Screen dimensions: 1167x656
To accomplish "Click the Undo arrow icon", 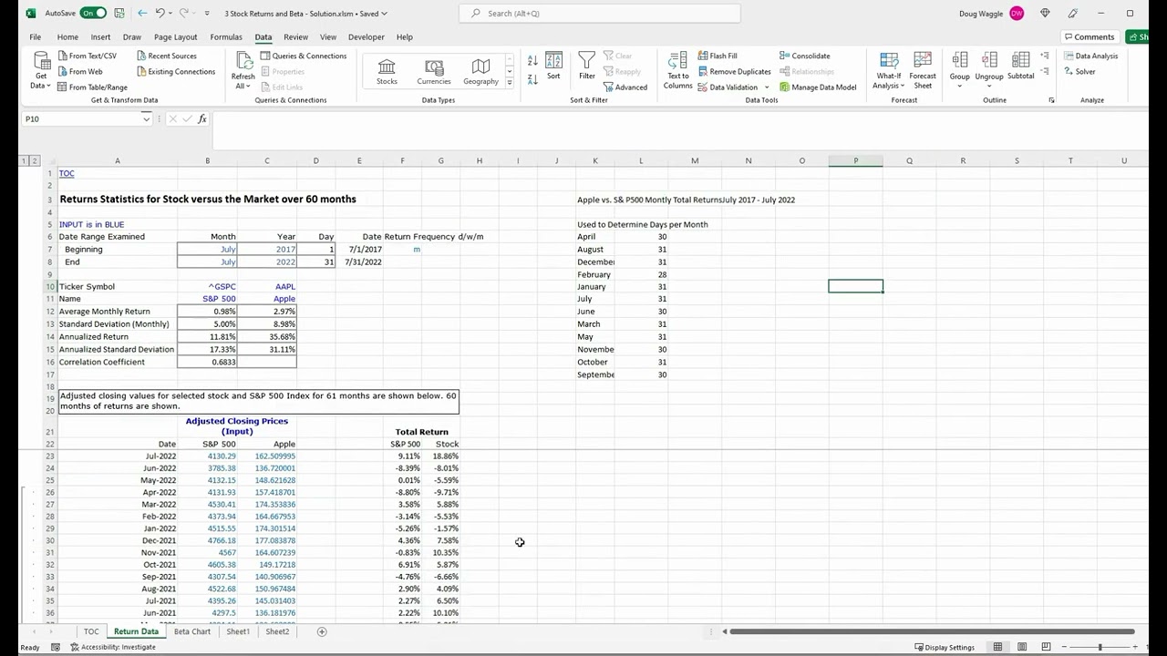I will pyautogui.click(x=160, y=13).
